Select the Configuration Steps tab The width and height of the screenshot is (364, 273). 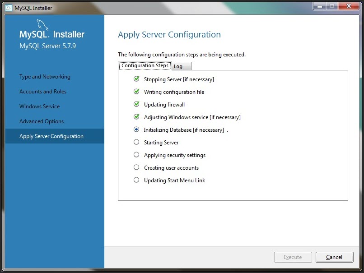[145, 65]
